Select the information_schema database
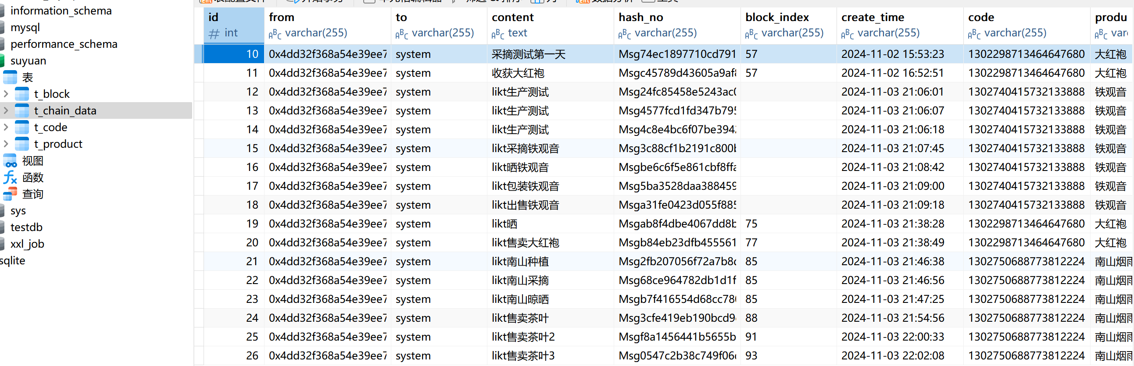1134x366 pixels. (61, 11)
